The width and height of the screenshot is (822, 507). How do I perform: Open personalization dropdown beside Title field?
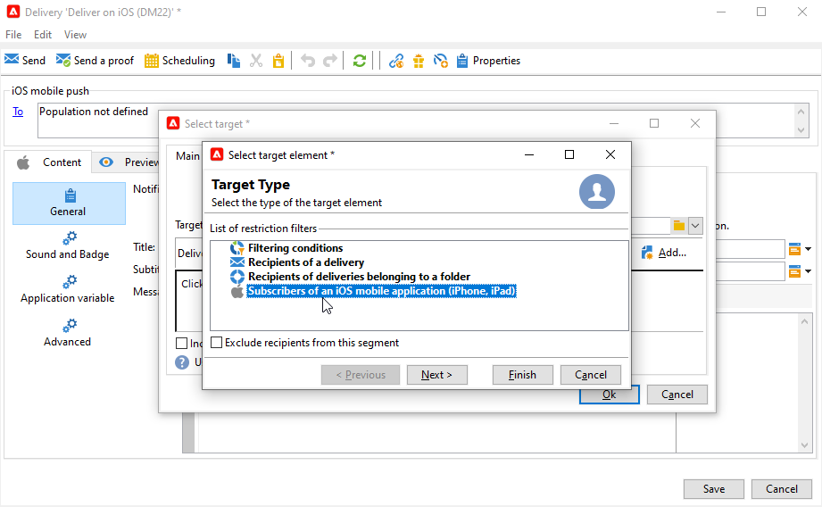(800, 249)
